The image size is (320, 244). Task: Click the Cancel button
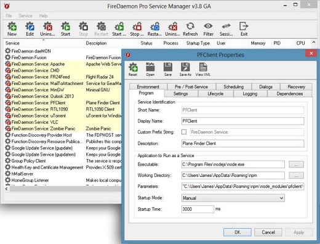[268, 232]
